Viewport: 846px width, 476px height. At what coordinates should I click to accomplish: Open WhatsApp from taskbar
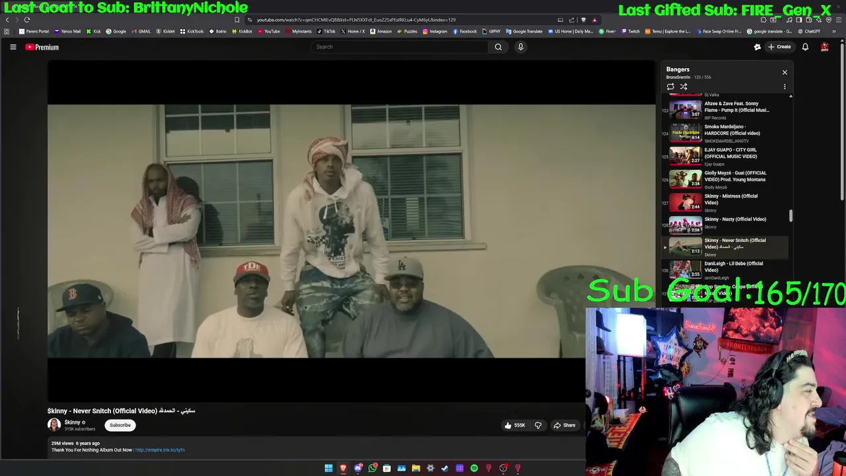pyautogui.click(x=372, y=468)
